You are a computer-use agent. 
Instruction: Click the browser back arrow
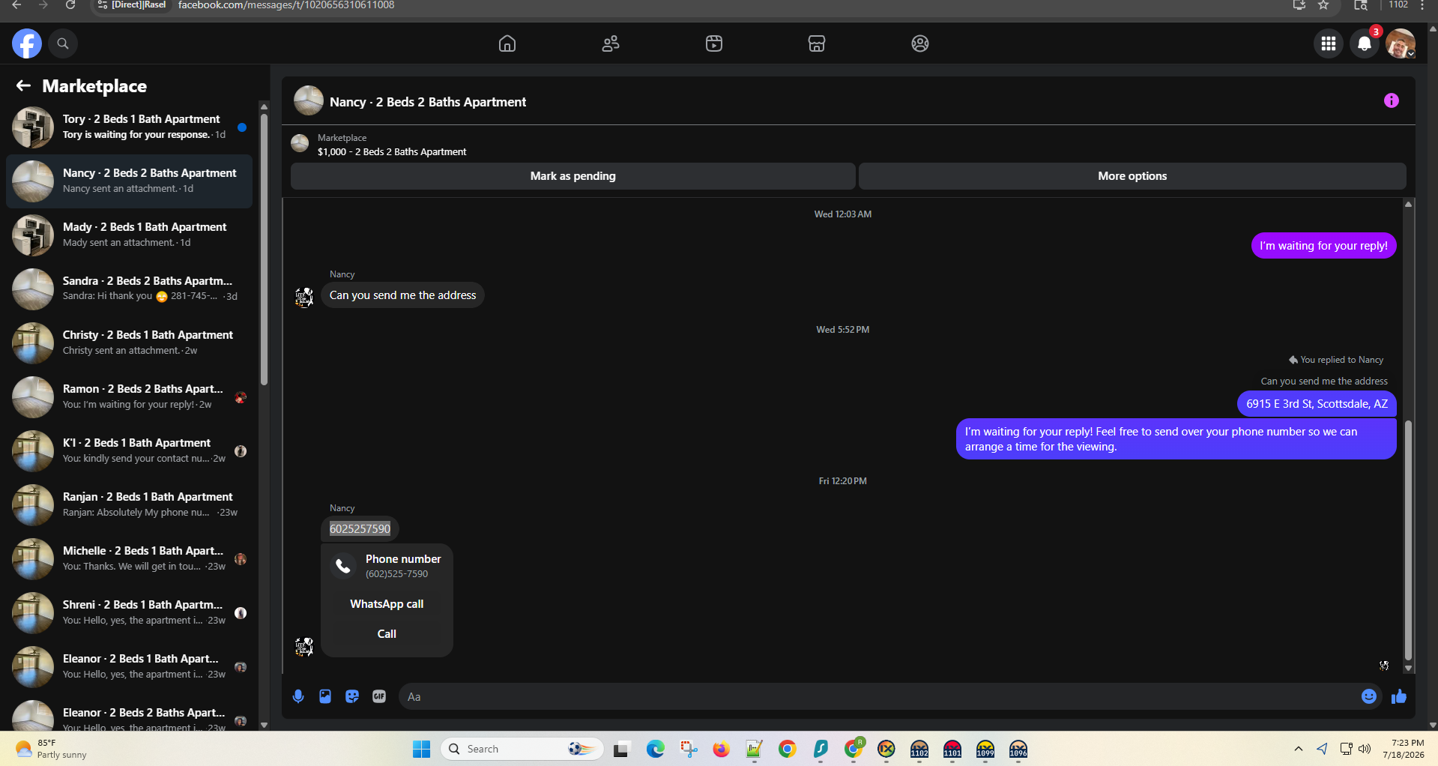[x=16, y=5]
